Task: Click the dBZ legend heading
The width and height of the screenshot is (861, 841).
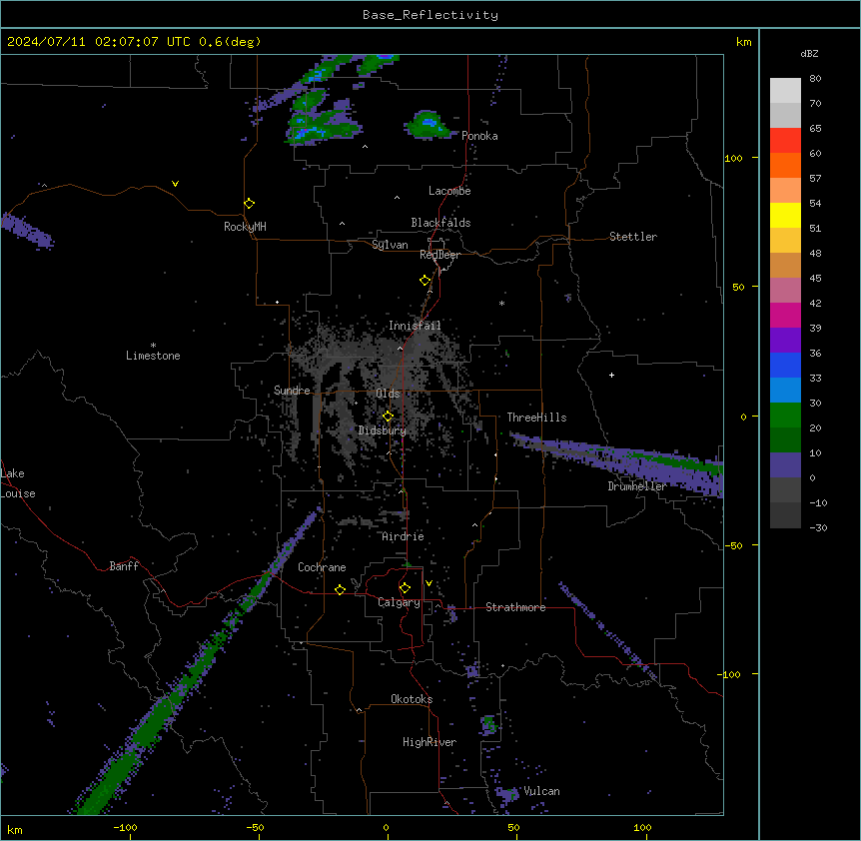Action: pyautogui.click(x=809, y=54)
